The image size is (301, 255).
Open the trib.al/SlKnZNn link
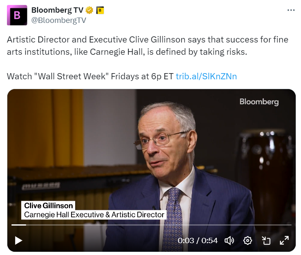tap(206, 76)
